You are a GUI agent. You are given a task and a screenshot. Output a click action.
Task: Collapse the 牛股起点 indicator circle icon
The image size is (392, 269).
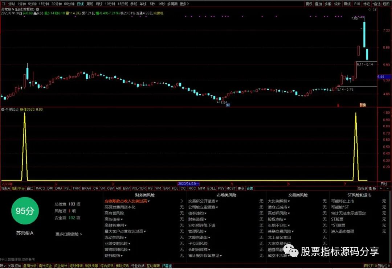(x=3, y=109)
